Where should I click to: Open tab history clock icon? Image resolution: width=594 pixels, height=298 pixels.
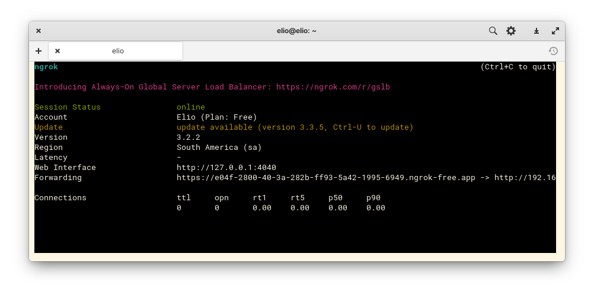pos(553,51)
